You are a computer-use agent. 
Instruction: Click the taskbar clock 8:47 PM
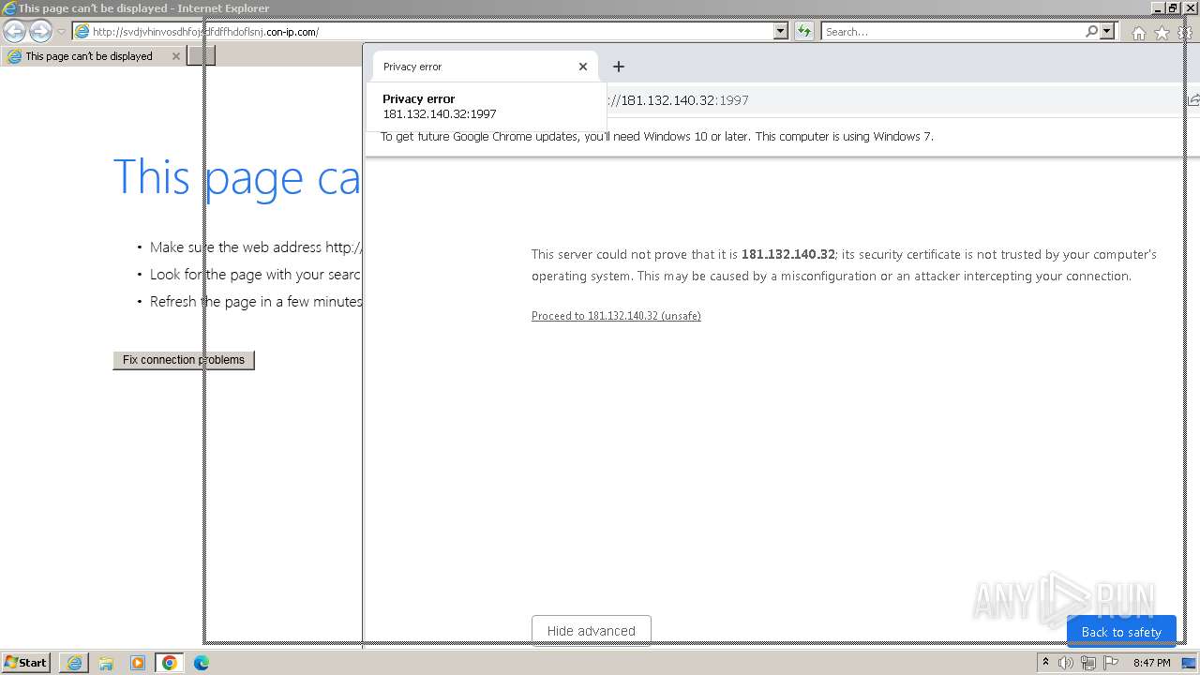[x=1151, y=663]
